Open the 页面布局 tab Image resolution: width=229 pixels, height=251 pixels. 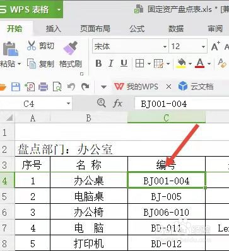[x=95, y=28]
